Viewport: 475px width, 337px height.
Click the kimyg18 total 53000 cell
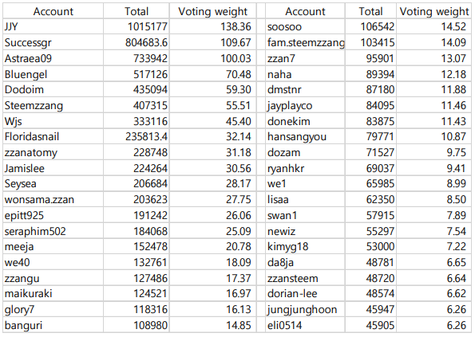click(370, 247)
